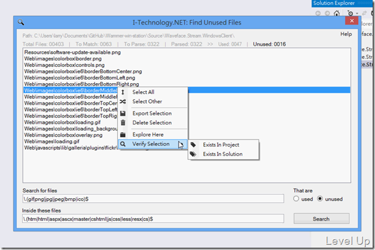375x250 pixels.
Task: Click the Explore Here folder icon
Action: click(x=123, y=135)
